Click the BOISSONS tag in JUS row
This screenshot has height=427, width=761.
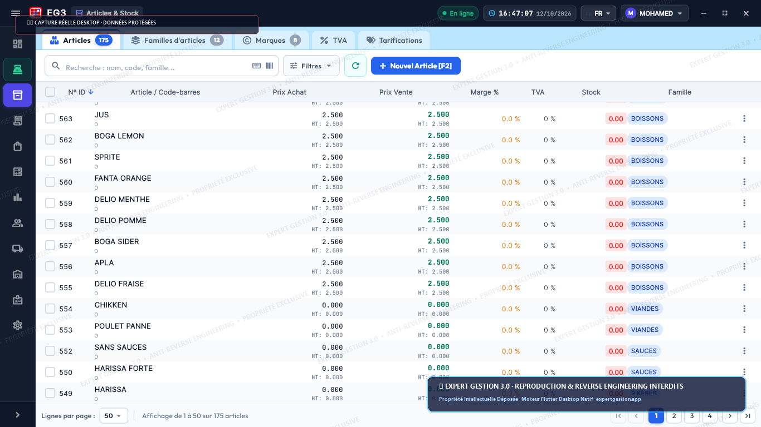coord(647,118)
